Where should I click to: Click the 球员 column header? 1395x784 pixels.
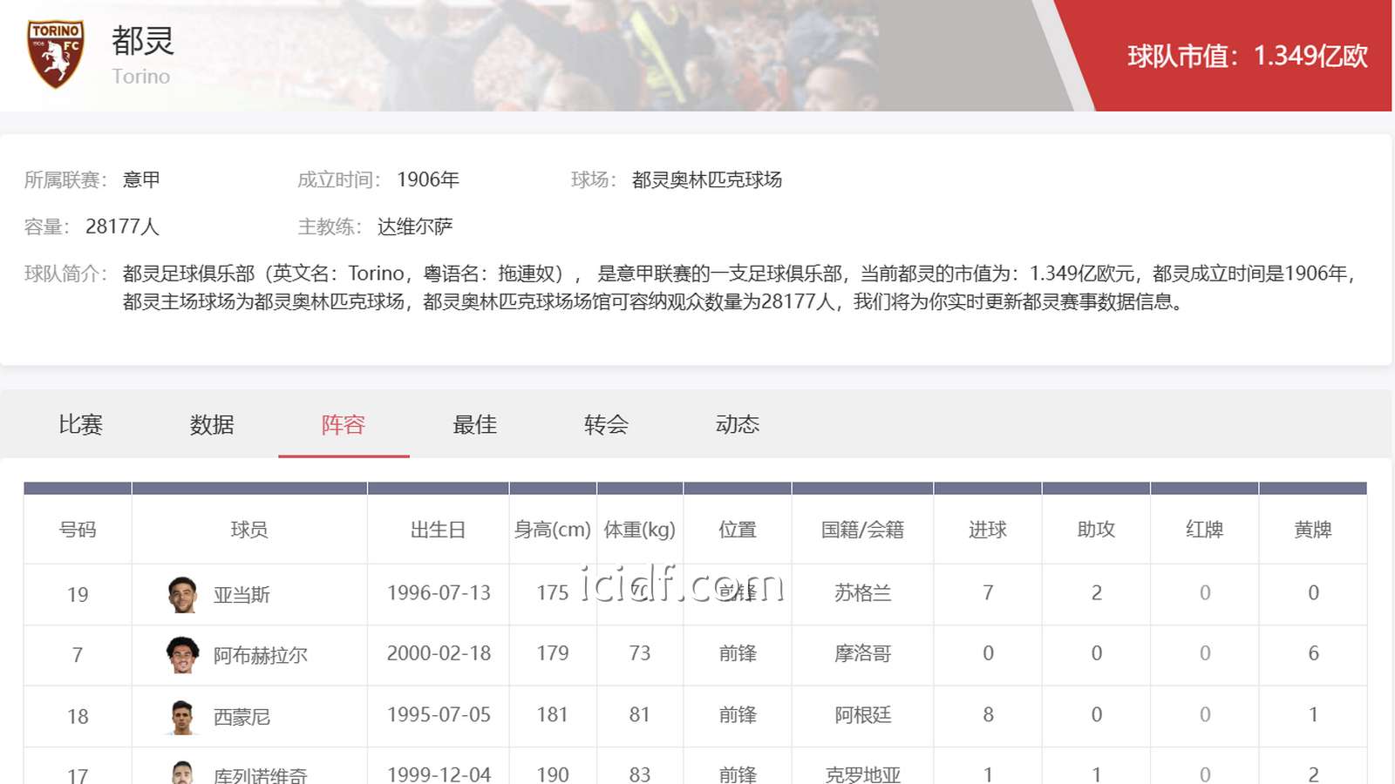249,530
